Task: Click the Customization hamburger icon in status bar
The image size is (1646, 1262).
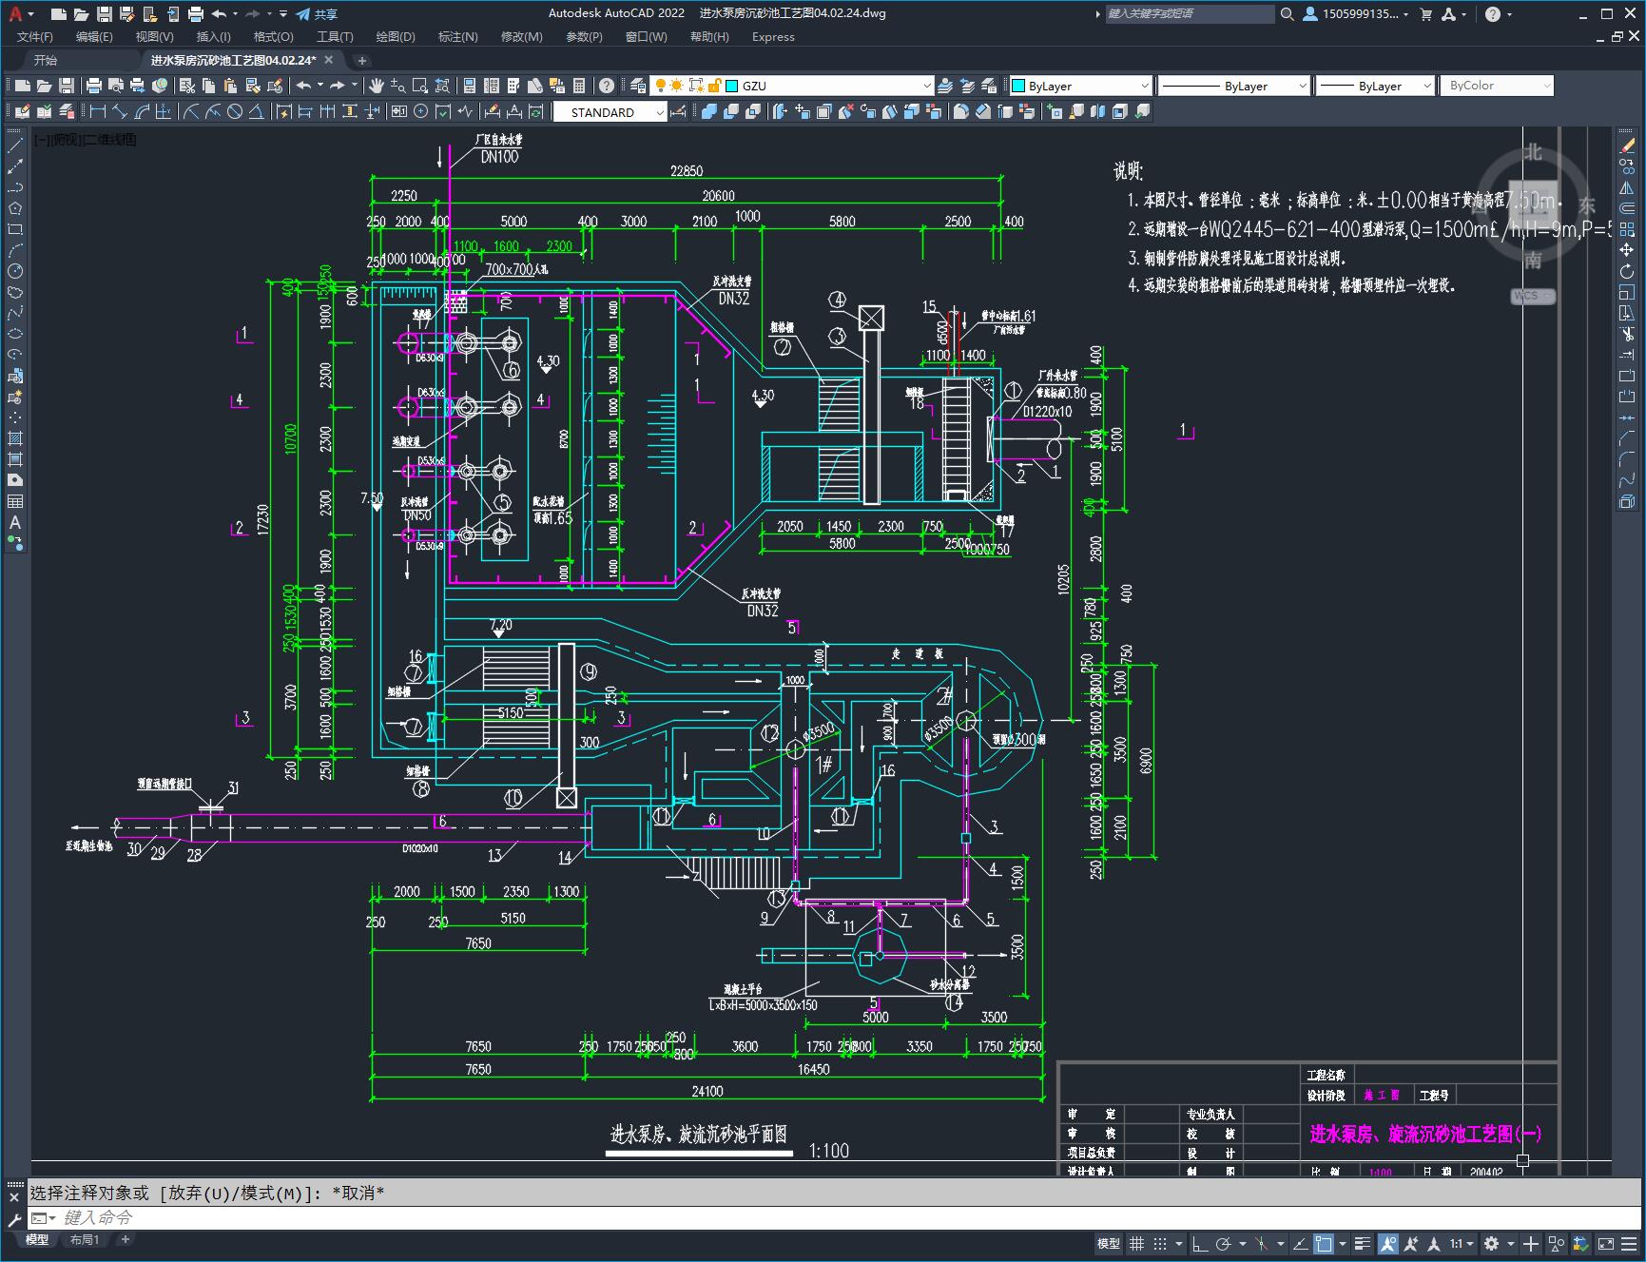Action: tap(1627, 1244)
